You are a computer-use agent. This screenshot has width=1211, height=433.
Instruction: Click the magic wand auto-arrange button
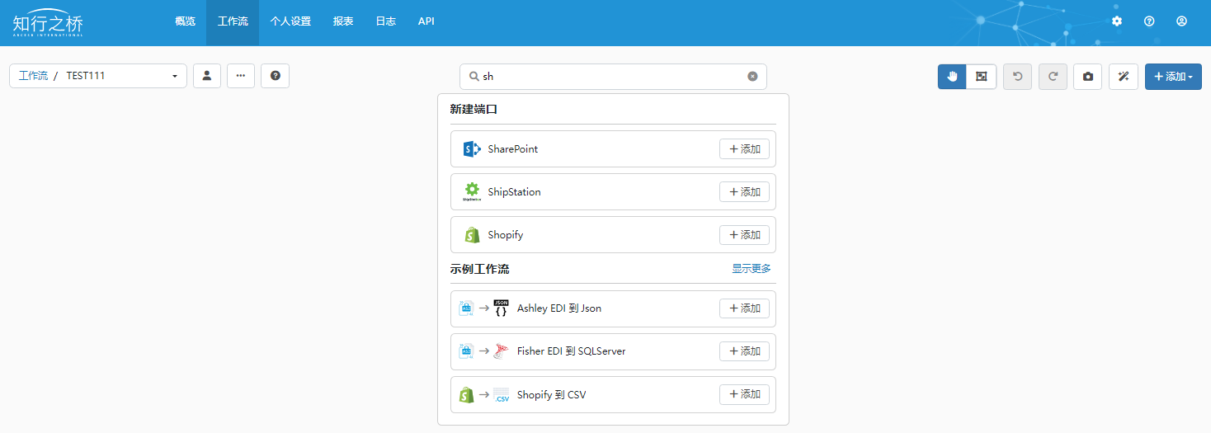pyautogui.click(x=1124, y=77)
